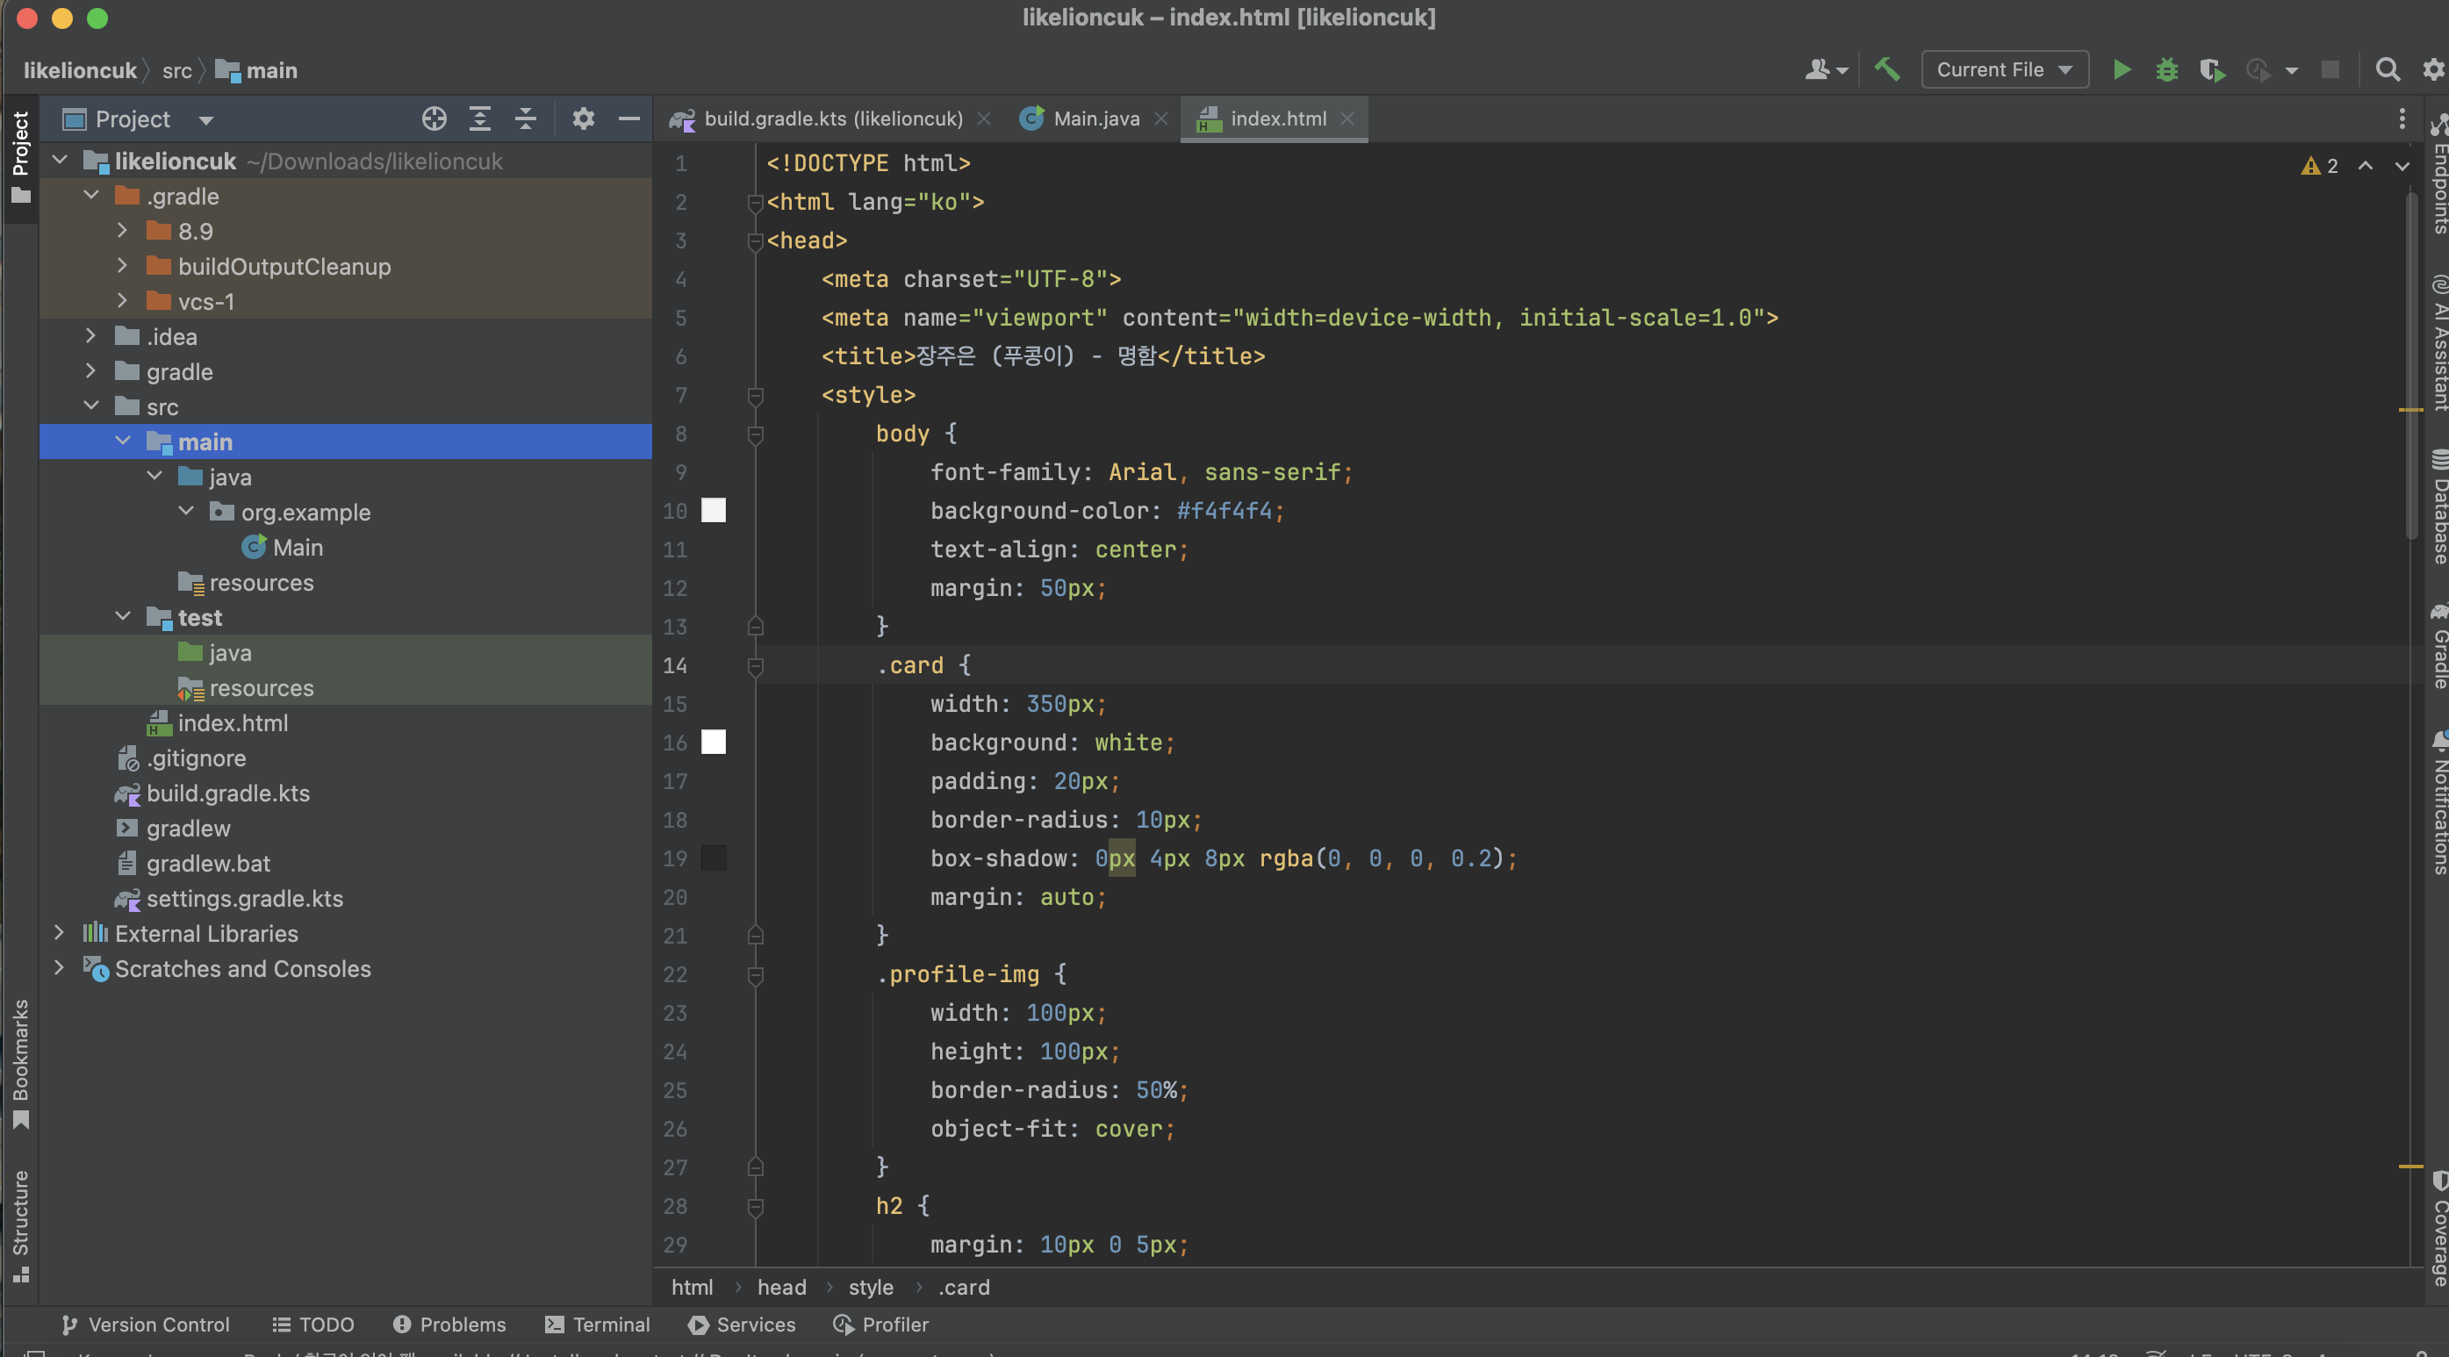Switch to build.gradle.kts editor tab

point(832,118)
